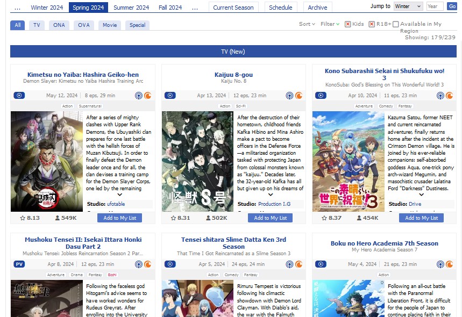
Task: Select the Movie type filter tab
Action: tap(109, 25)
